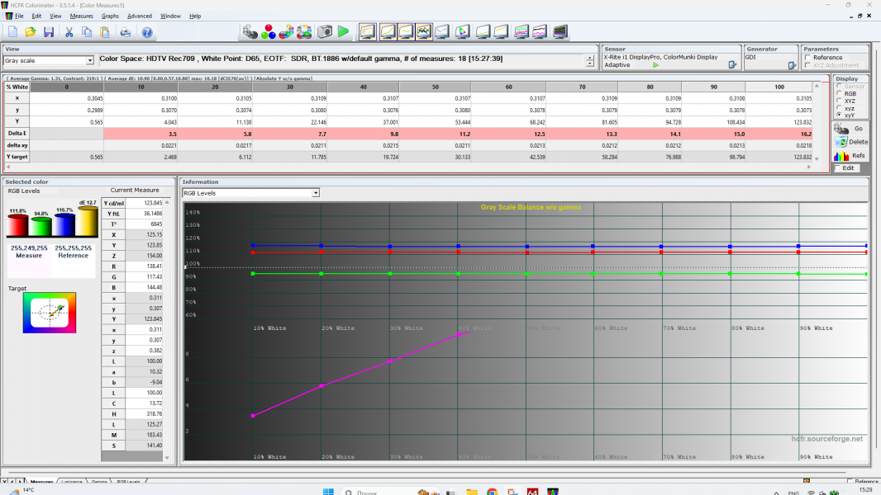The image size is (881, 495).
Task: Click the last dark monitor toolbar icon
Action: pos(560,31)
